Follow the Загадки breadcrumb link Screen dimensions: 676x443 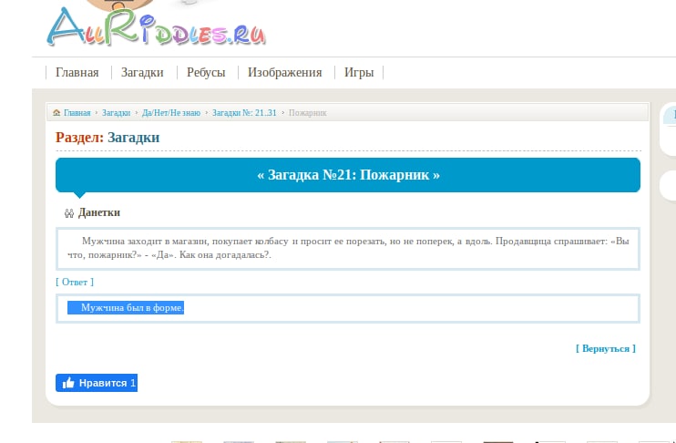tap(116, 113)
